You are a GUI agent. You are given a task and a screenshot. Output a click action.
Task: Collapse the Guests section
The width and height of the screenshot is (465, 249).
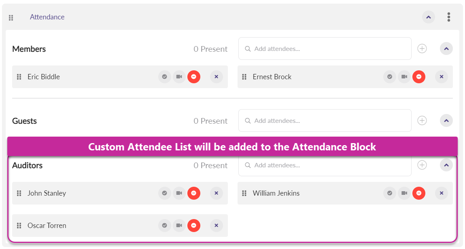coord(446,120)
